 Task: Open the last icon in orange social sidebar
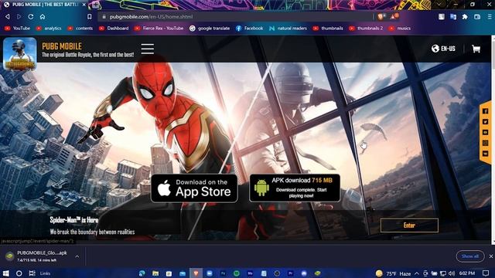[x=485, y=154]
